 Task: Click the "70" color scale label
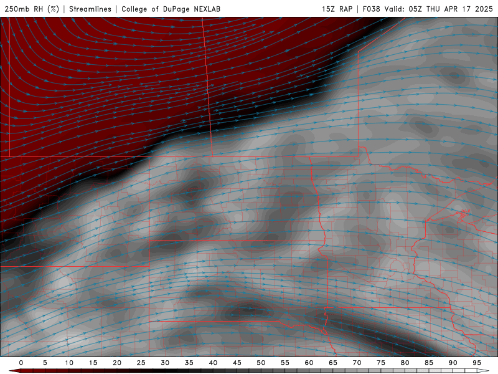tap(357, 363)
